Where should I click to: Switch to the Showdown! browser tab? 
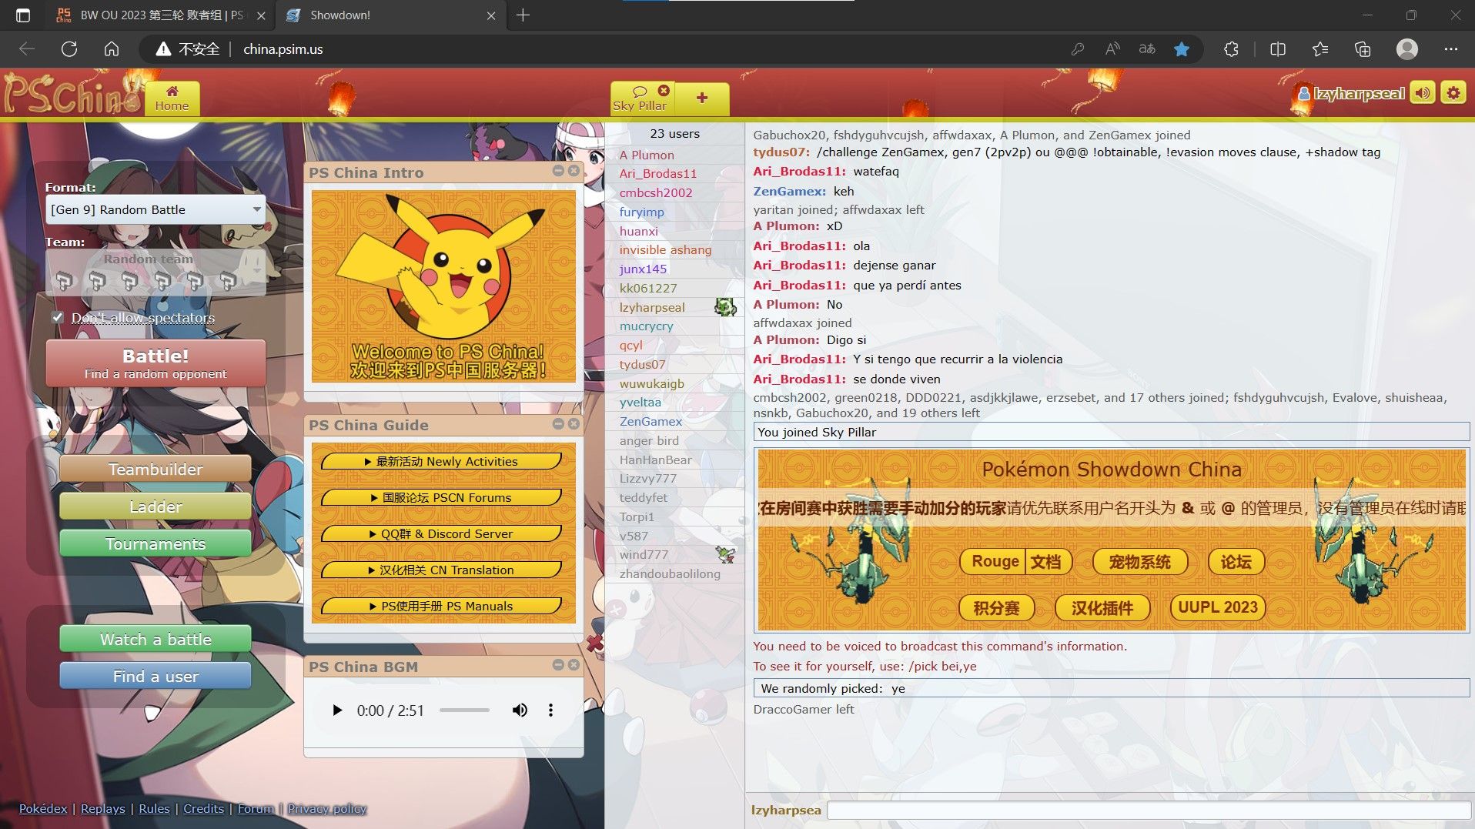(385, 15)
